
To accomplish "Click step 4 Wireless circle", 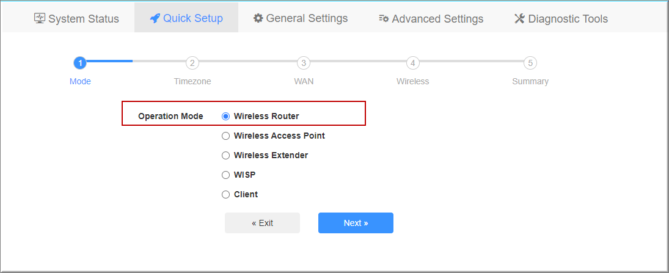I will (412, 63).
